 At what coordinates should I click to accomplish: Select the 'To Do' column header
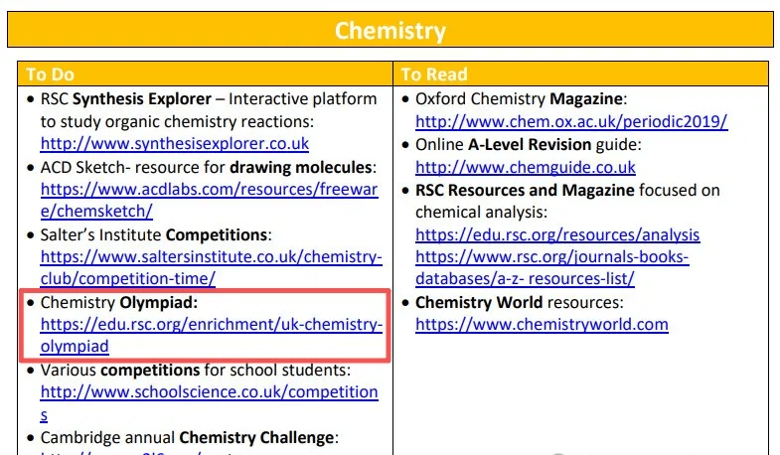tap(50, 75)
